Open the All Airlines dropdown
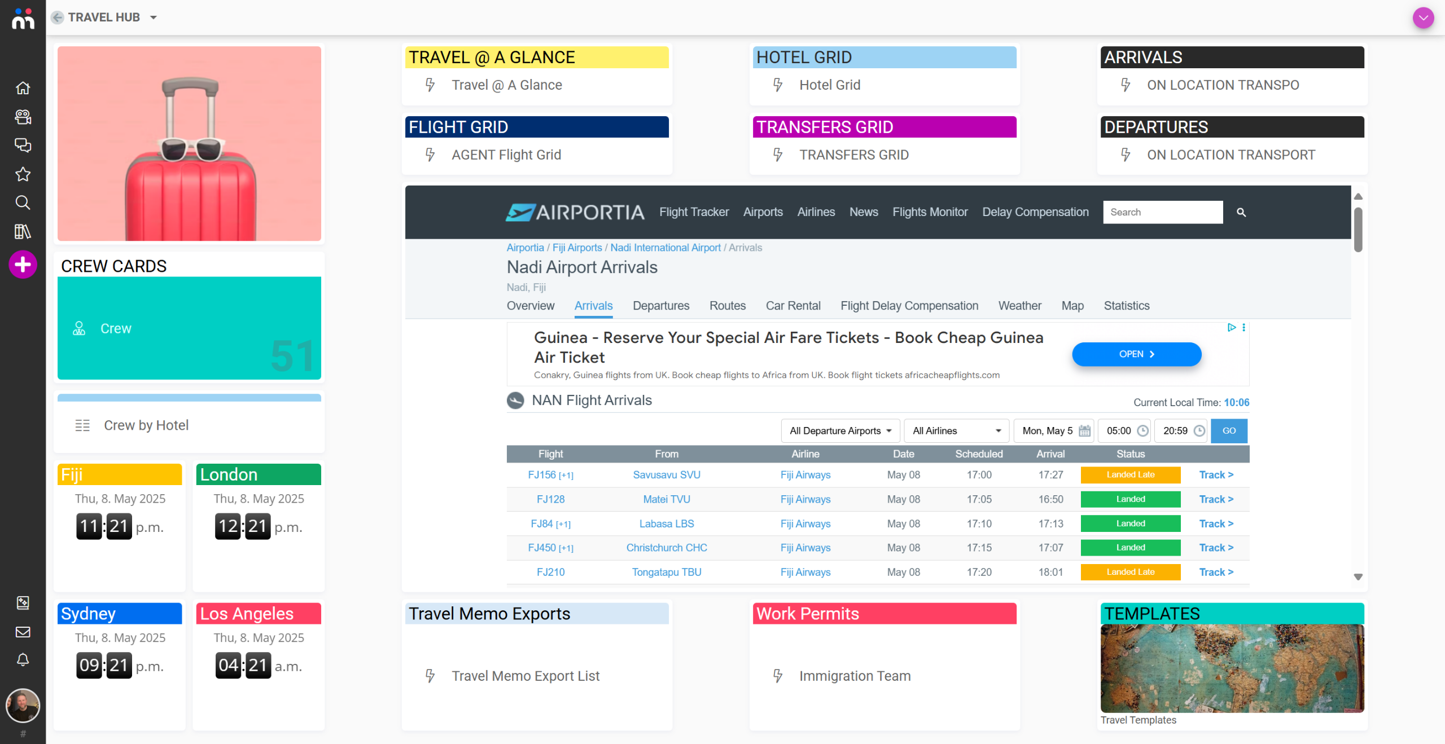 click(956, 431)
